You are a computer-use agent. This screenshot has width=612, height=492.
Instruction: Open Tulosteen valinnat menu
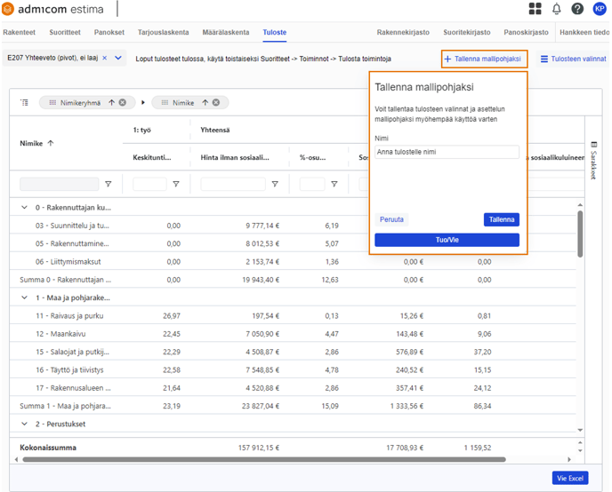tap(574, 59)
